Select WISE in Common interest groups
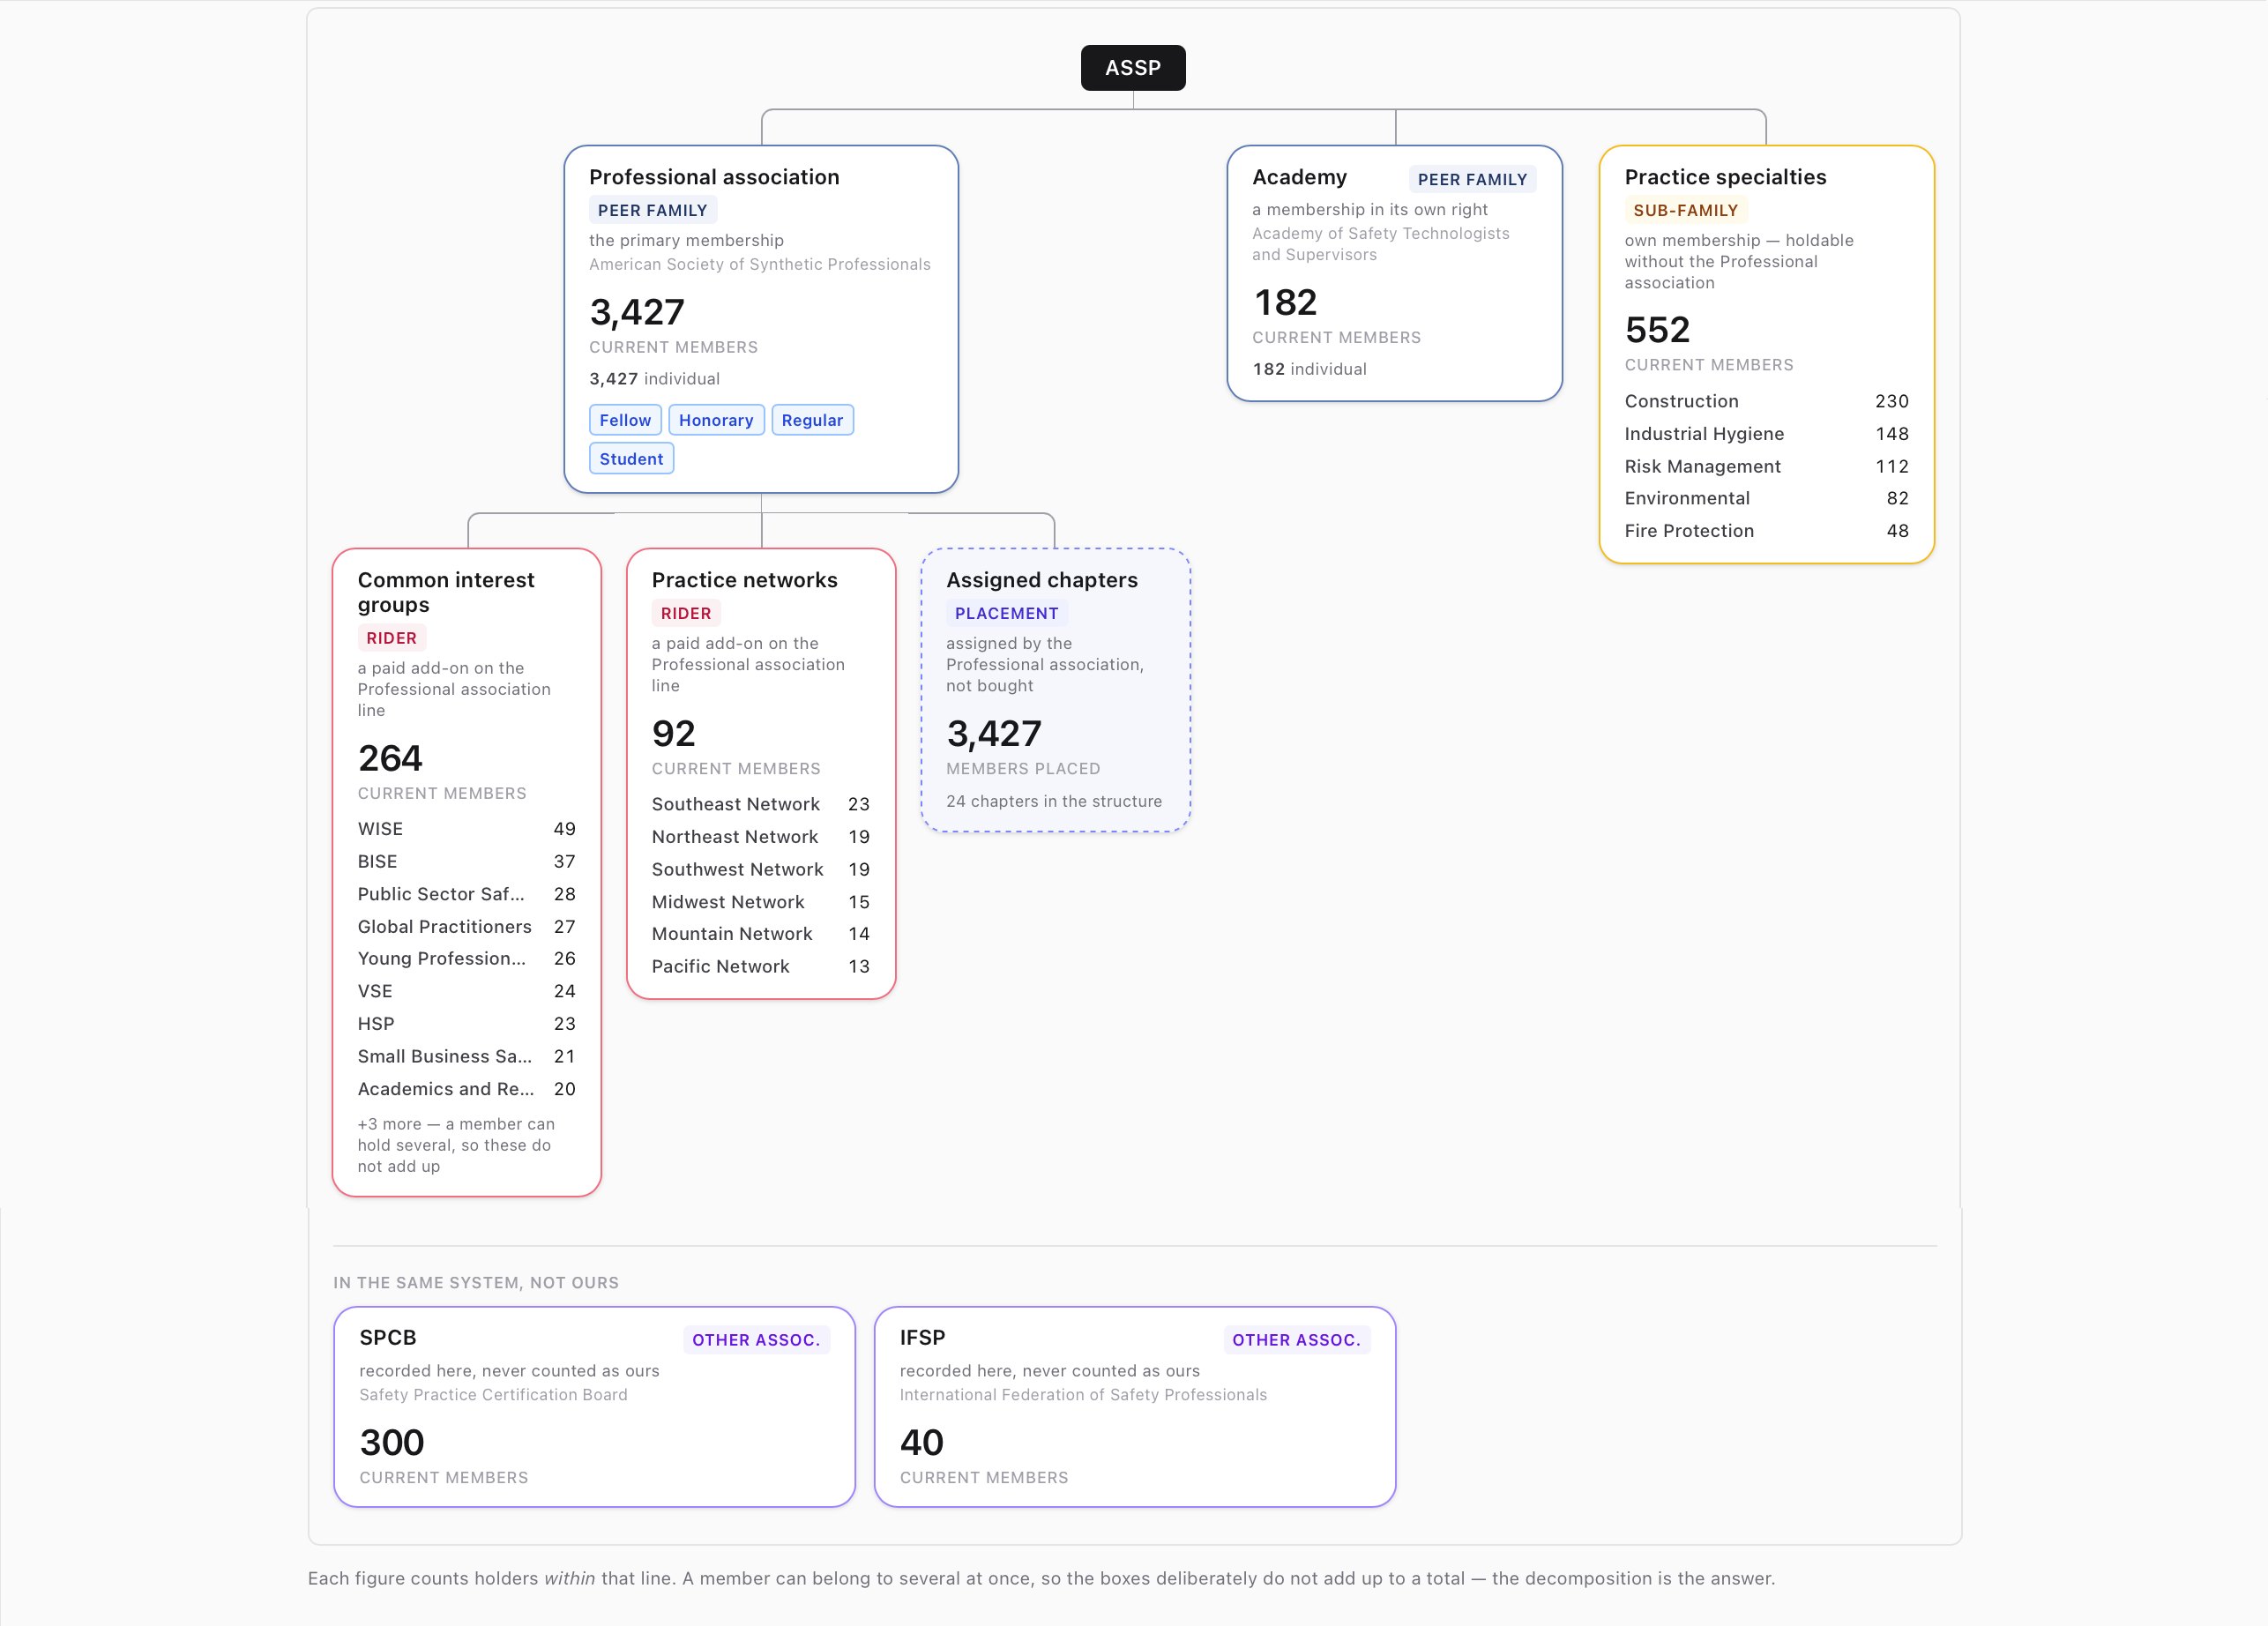 [466, 829]
